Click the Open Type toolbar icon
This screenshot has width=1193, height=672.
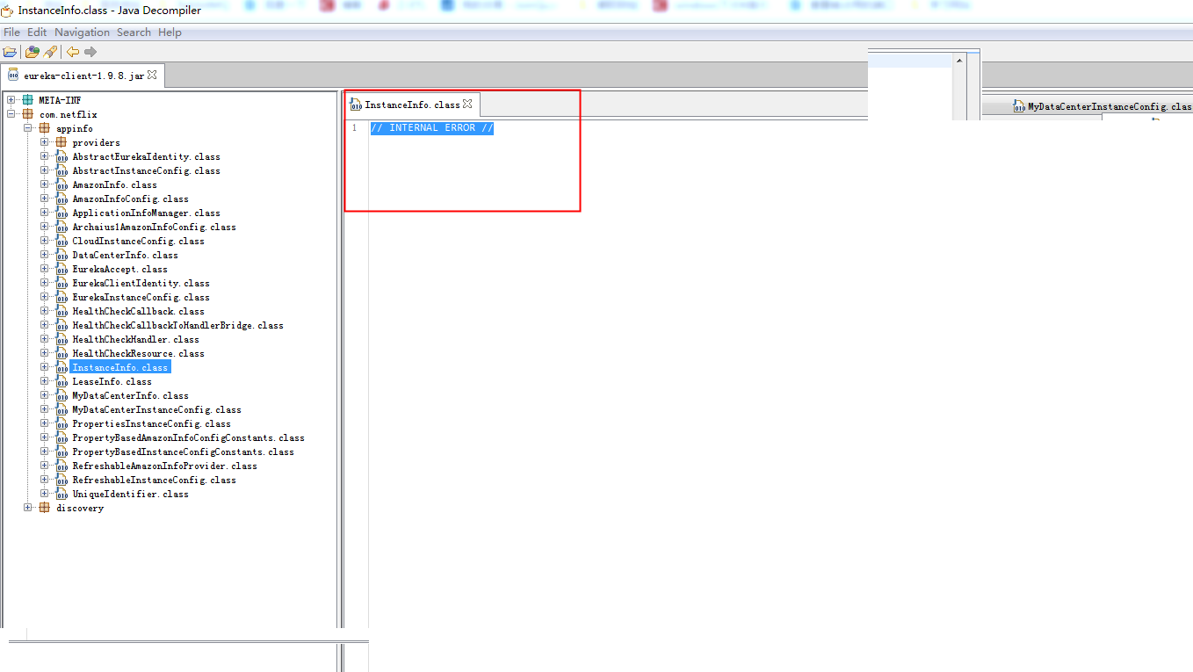coord(32,52)
